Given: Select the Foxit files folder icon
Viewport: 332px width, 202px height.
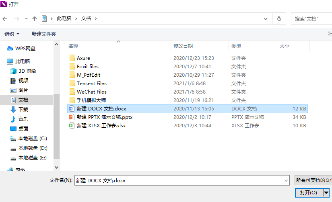Looking at the screenshot, I should click(x=72, y=66).
